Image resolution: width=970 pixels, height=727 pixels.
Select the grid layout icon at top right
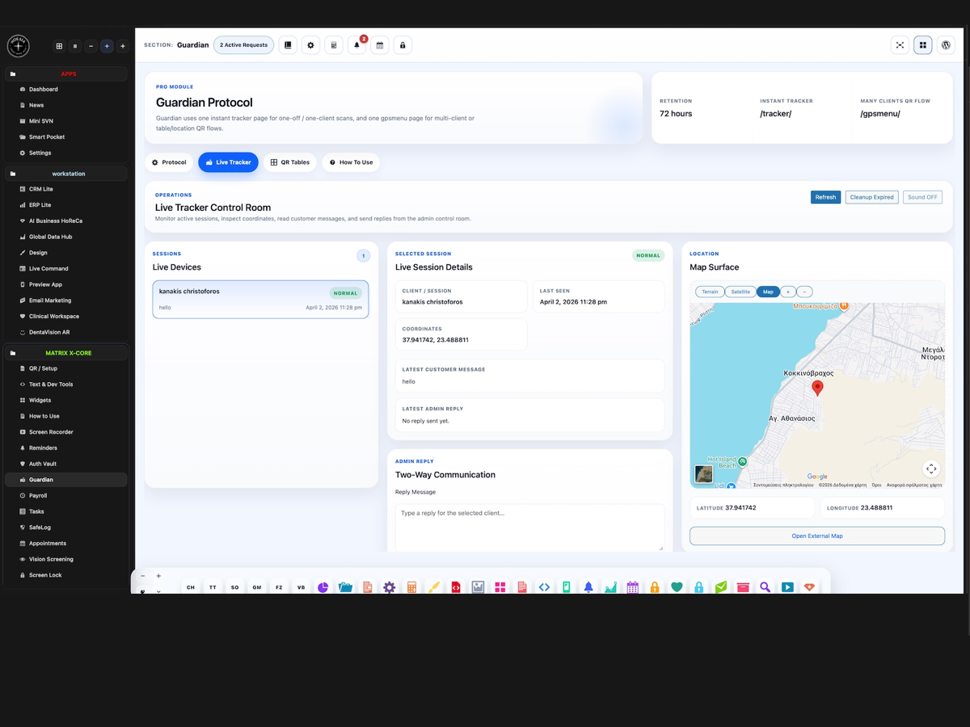click(x=922, y=44)
